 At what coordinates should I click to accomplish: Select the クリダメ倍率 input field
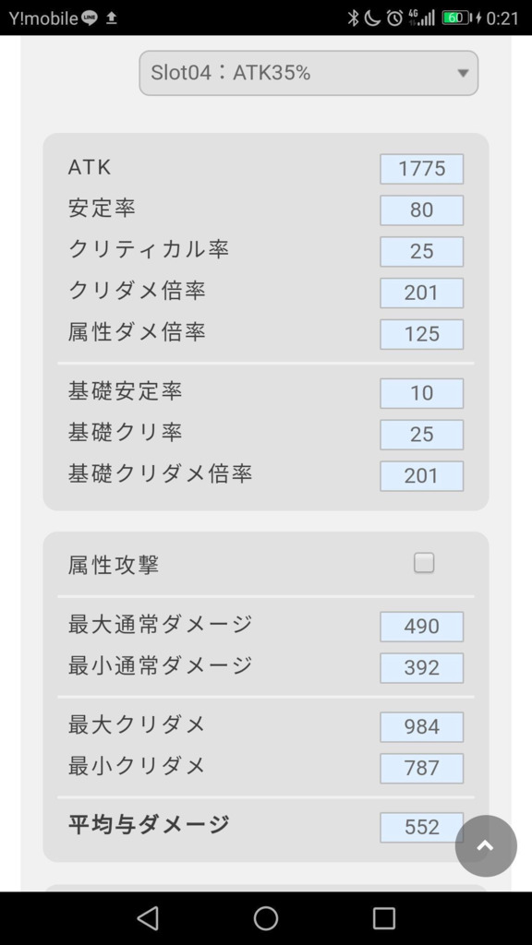point(421,293)
